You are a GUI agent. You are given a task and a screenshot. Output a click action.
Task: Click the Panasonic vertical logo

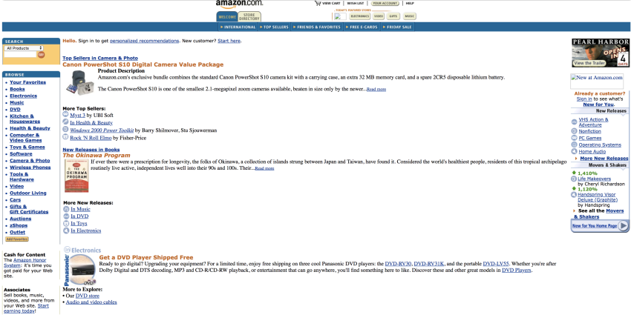pos(67,269)
